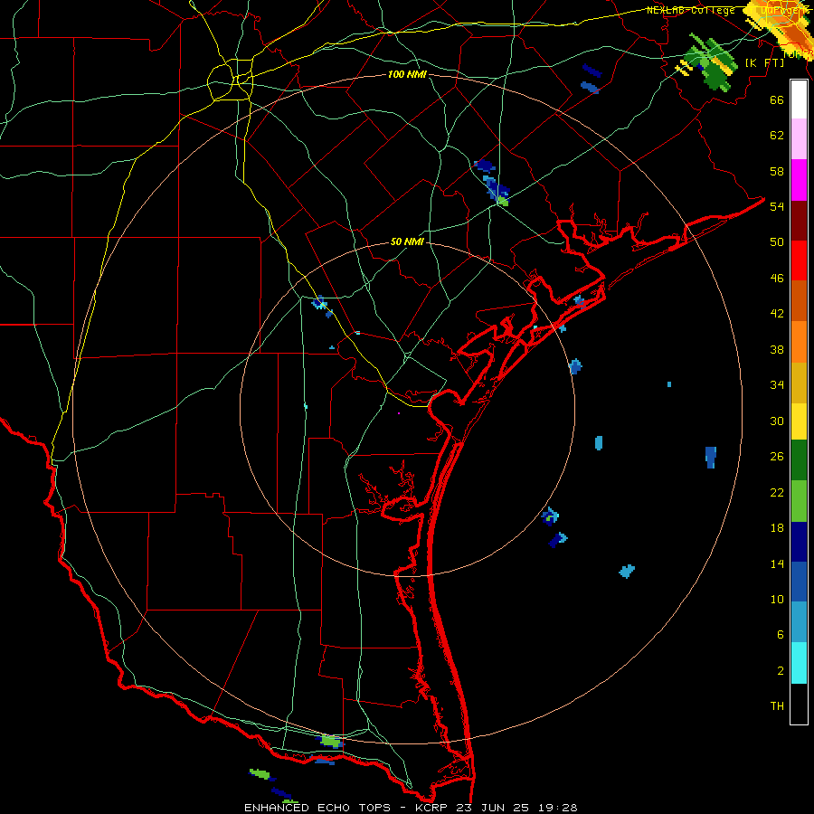Viewport: 814px width, 814px height.
Task: Click the magenta legend swatch
Action: pyautogui.click(x=799, y=180)
